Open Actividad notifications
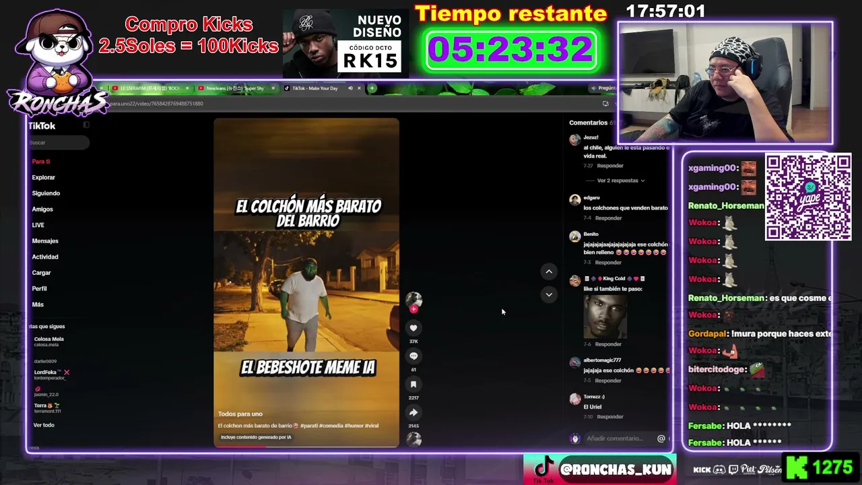This screenshot has height=485, width=862. click(45, 257)
